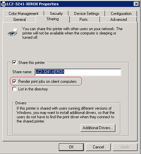Click the printer image beside sharing description
The image size is (141, 154).
[13, 32]
